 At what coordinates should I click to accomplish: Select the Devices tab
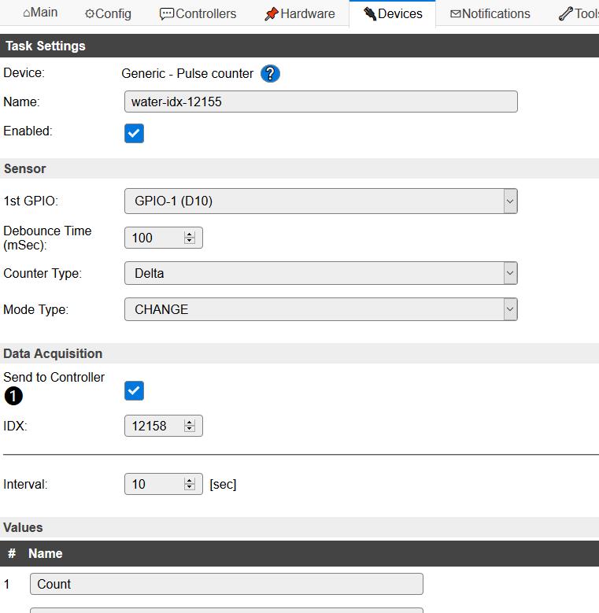point(393,13)
